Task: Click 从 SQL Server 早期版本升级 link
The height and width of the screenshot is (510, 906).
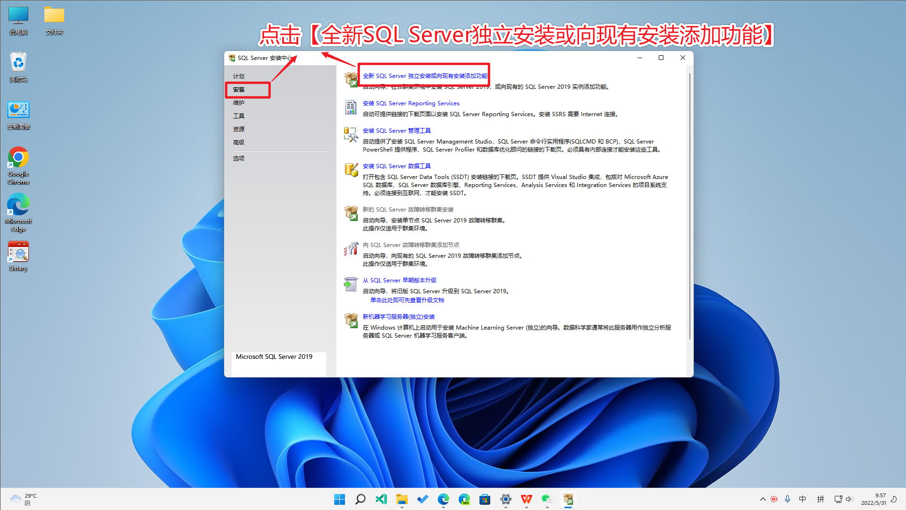Action: [399, 280]
